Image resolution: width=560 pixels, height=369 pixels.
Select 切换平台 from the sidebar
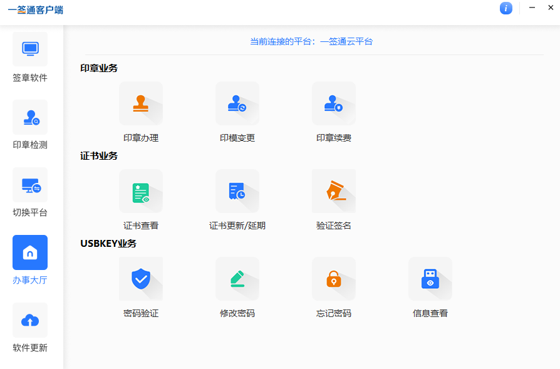[29, 184]
